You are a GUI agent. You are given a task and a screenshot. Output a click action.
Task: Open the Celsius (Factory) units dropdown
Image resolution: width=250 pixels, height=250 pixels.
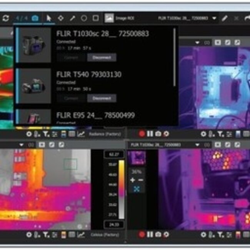[105, 235]
